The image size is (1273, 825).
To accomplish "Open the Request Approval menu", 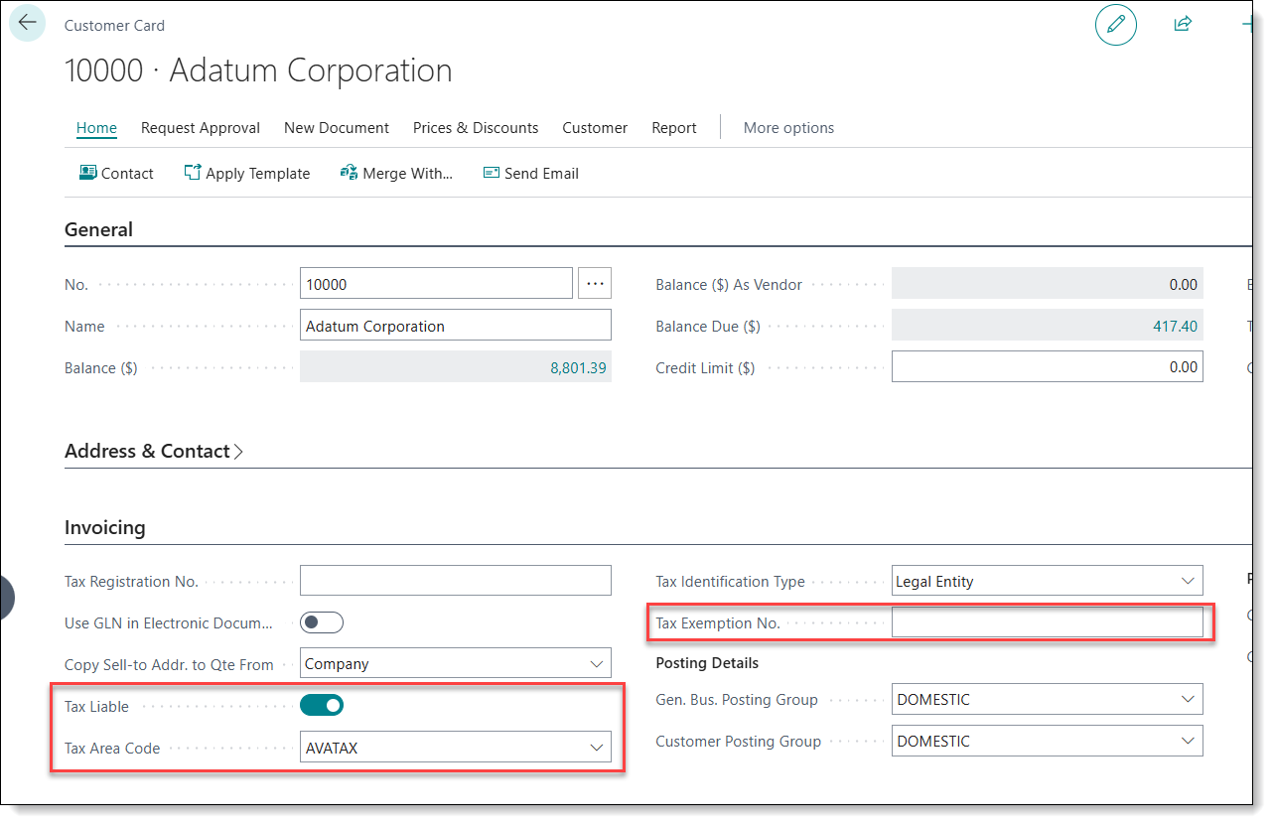I will pyautogui.click(x=201, y=128).
